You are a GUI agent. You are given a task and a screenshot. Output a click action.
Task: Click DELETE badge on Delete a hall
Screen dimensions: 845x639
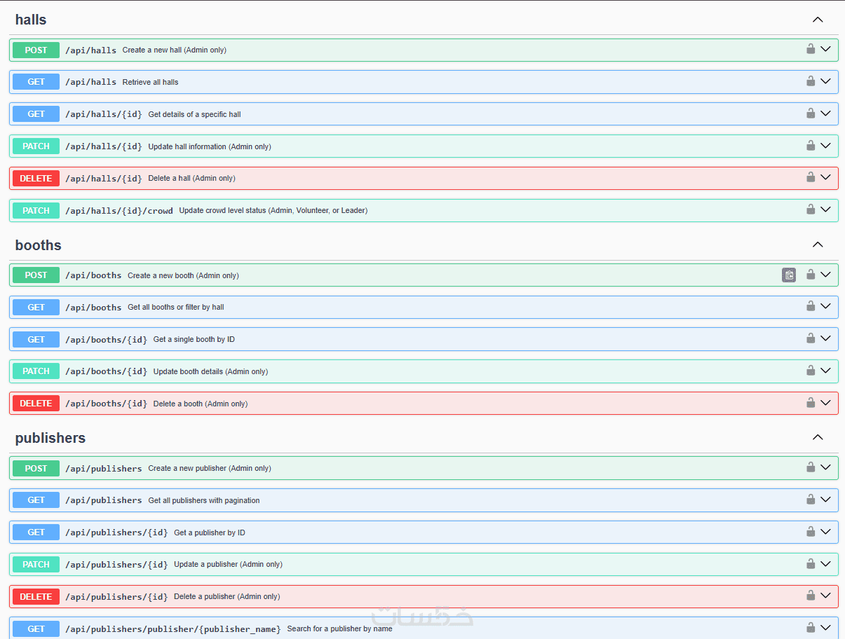[36, 178]
